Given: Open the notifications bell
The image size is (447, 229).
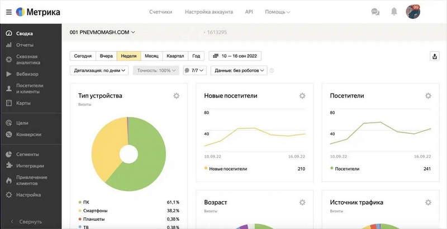Looking at the screenshot, I should (394, 12).
